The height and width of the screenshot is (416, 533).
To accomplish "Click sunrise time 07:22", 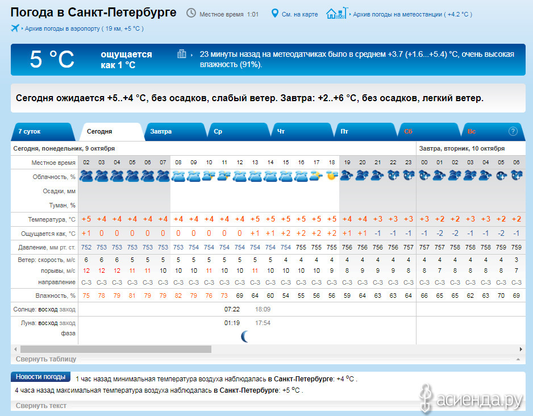I will pos(232,309).
